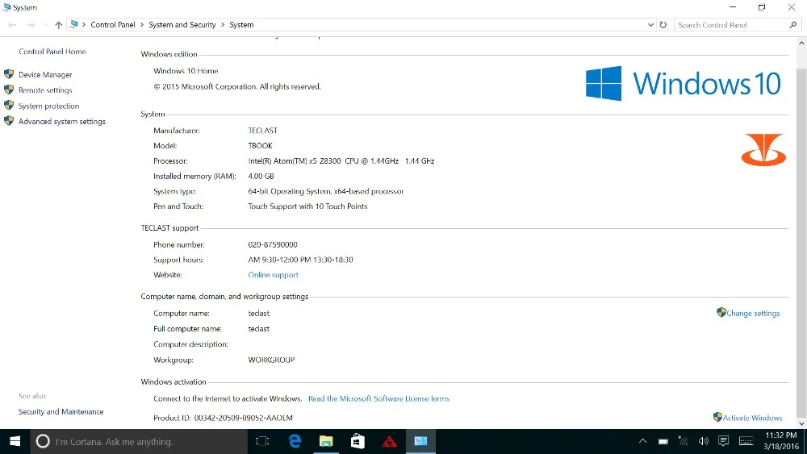Click scrollbar down arrow
Viewport: 807px width, 454px height.
[801, 423]
